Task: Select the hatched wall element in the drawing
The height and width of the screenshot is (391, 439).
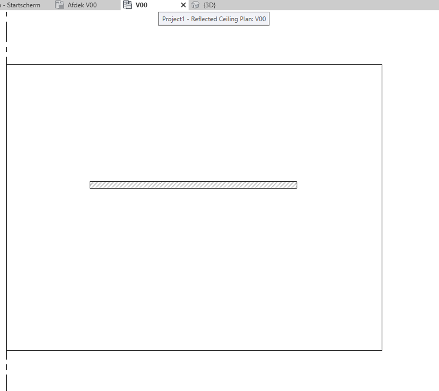Action: 193,185
